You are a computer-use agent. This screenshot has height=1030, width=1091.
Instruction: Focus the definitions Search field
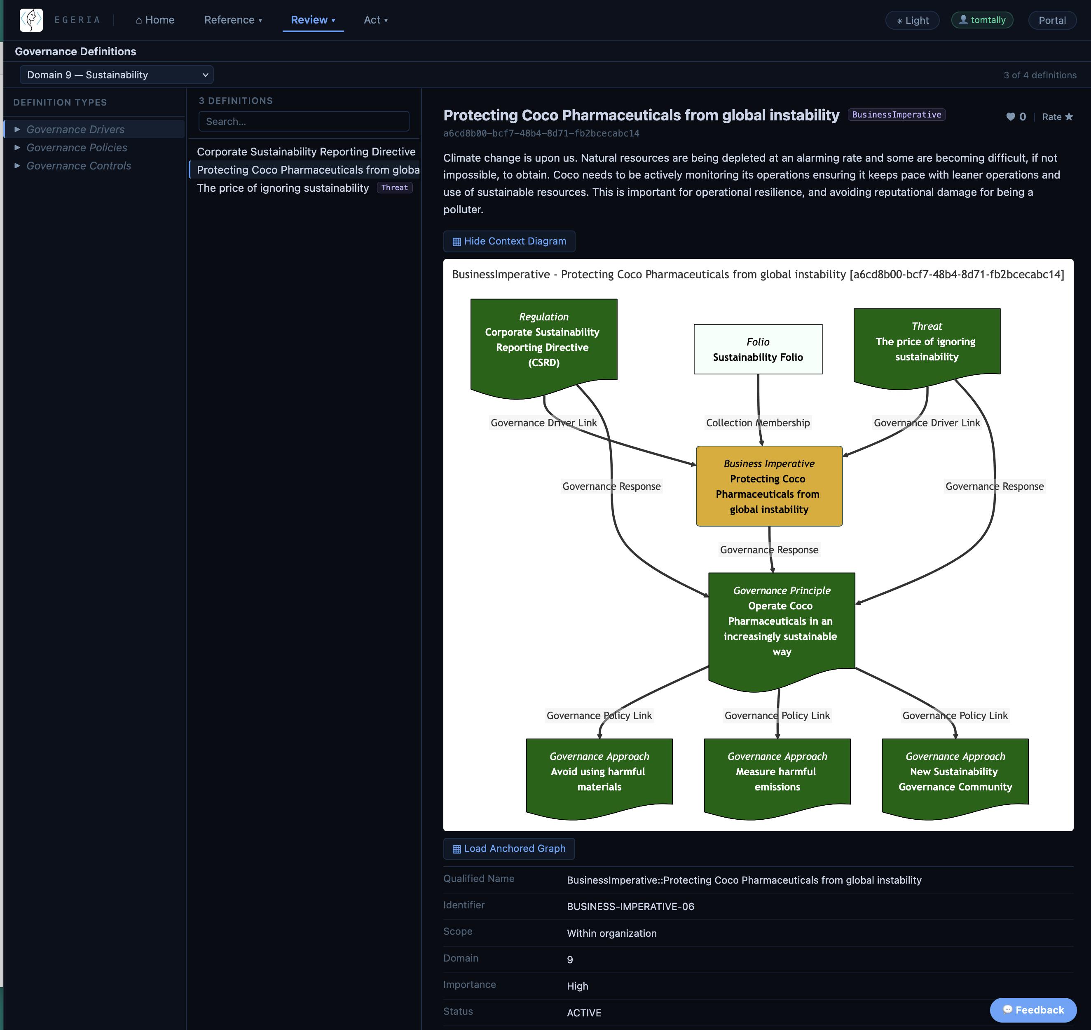click(x=304, y=121)
